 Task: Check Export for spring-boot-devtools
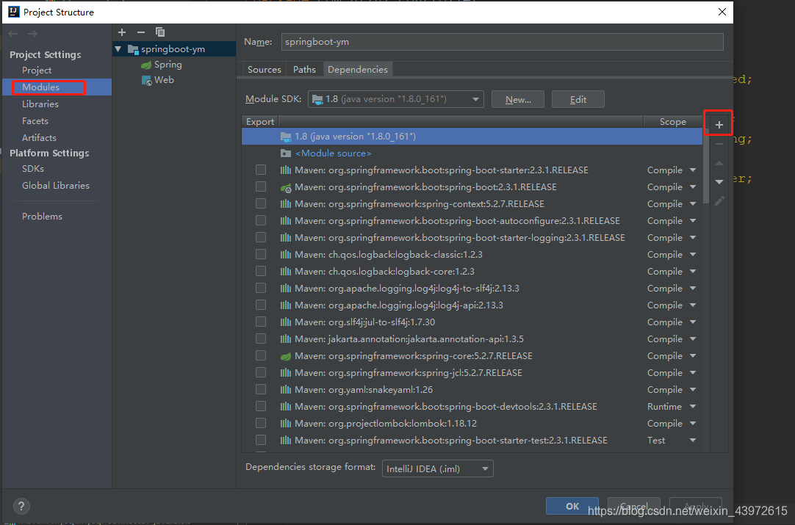point(261,407)
